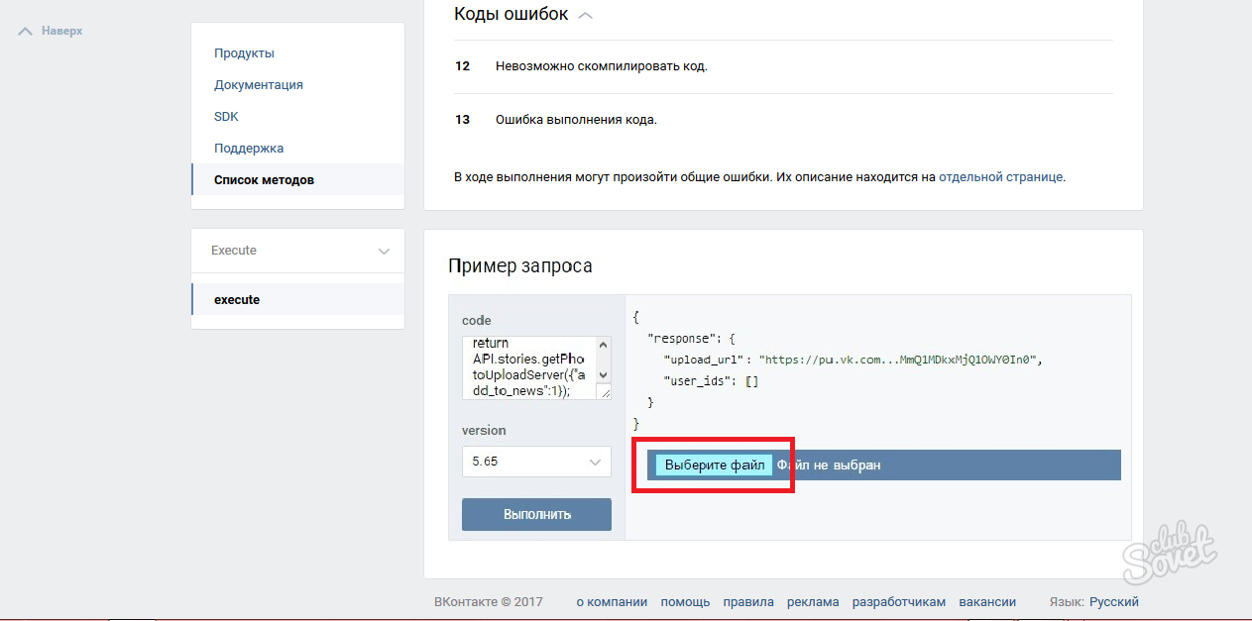Open the помощь footer link
The image size is (1252, 621).
pyautogui.click(x=685, y=602)
